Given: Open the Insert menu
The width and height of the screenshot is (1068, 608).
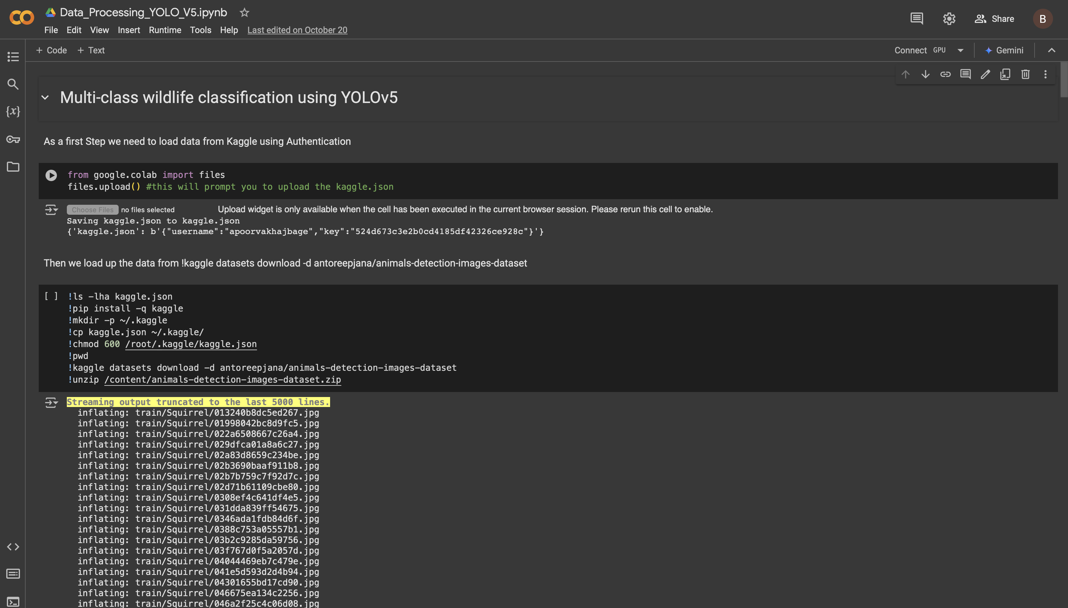Looking at the screenshot, I should point(129,30).
